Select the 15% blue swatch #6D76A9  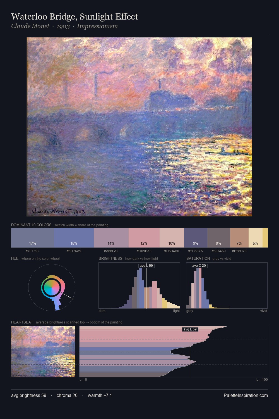click(x=74, y=238)
